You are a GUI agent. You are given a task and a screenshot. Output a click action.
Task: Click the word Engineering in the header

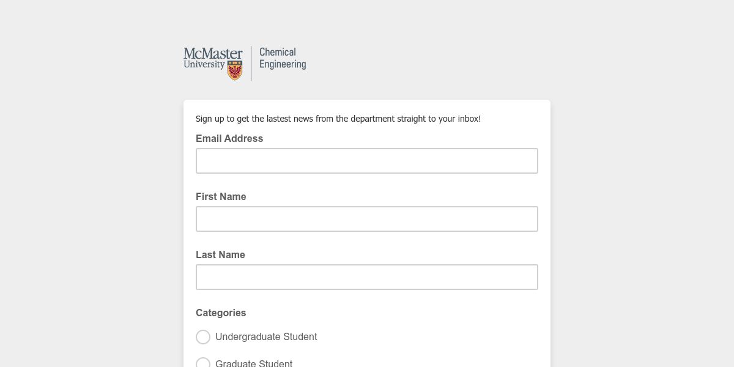[283, 64]
